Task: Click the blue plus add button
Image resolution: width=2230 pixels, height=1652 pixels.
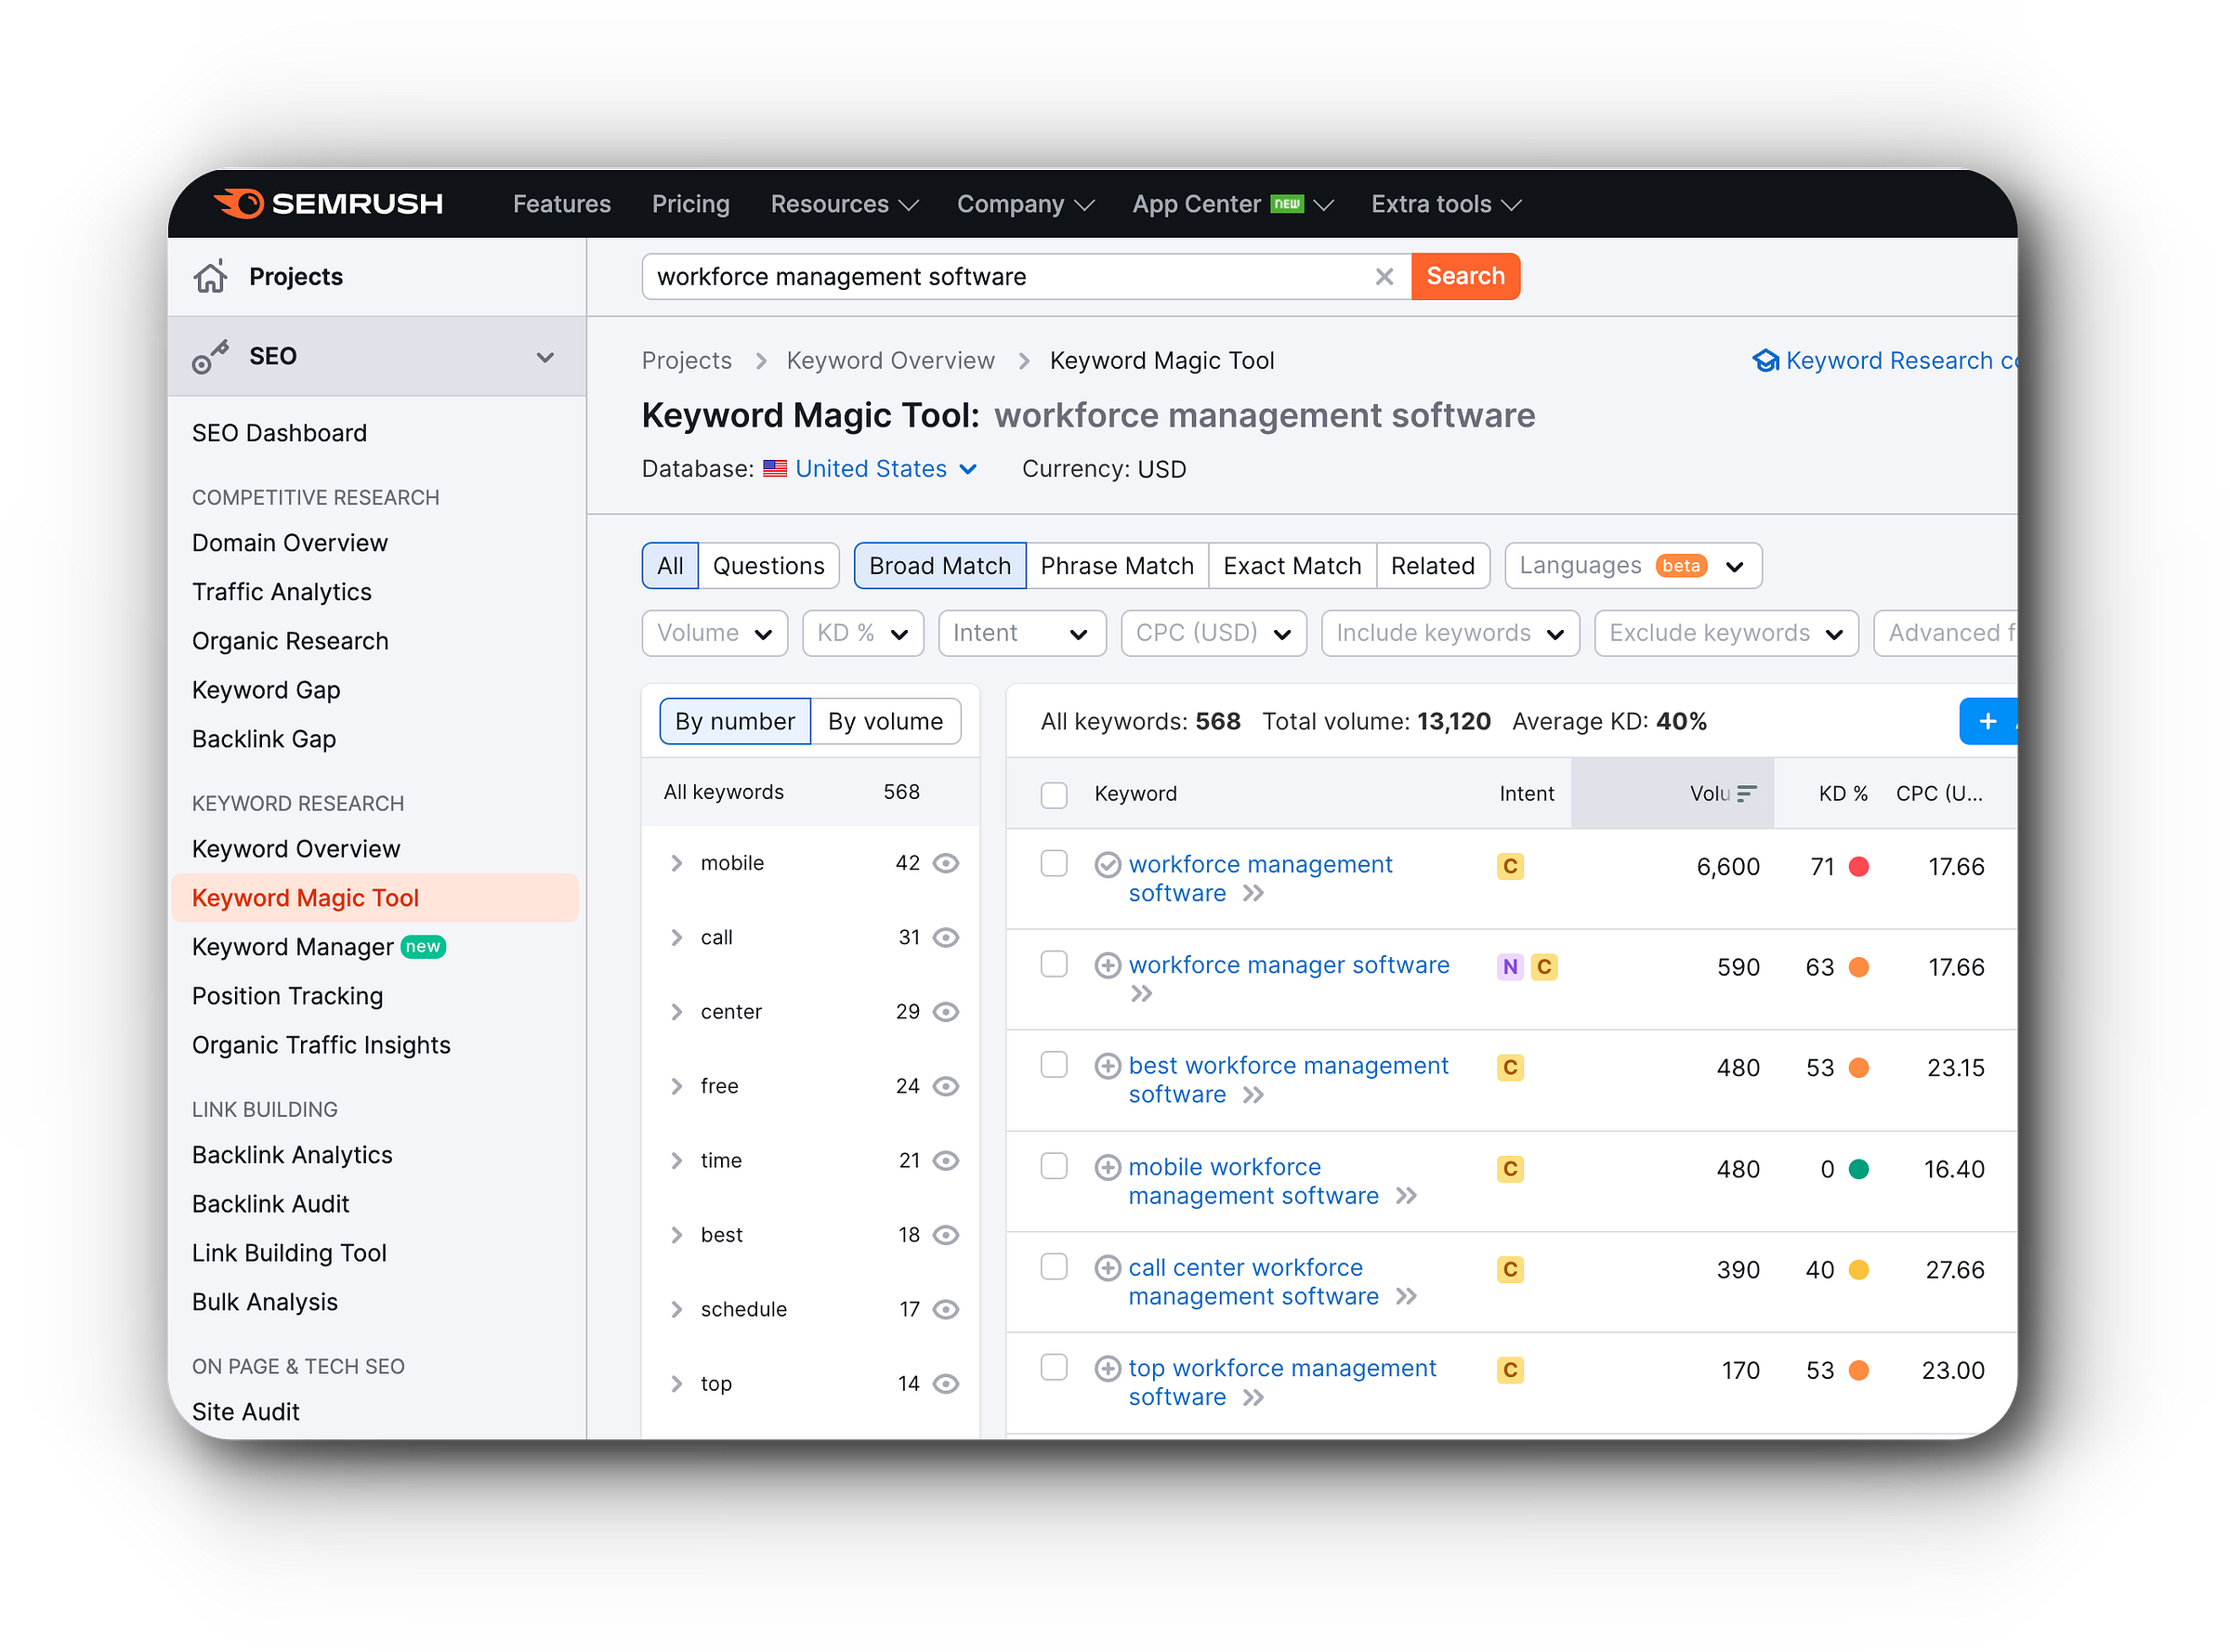Action: coord(1988,722)
